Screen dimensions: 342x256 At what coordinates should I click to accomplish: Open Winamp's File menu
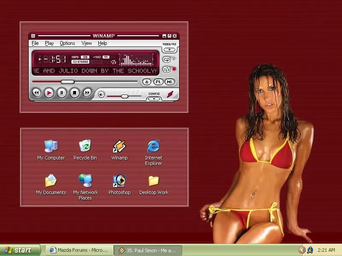click(35, 43)
